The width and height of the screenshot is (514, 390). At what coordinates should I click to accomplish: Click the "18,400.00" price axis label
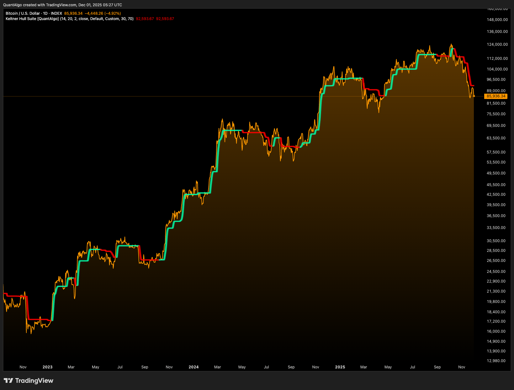point(496,312)
